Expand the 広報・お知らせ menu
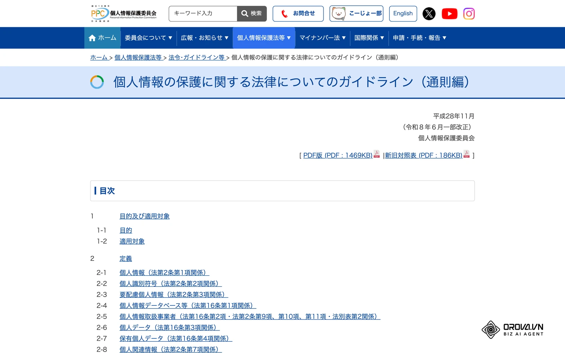 [204, 38]
